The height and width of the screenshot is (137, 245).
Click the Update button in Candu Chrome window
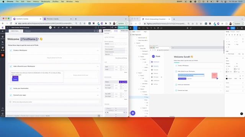tap(122, 24)
